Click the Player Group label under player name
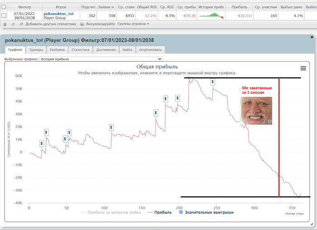The height and width of the screenshot is (230, 317). tap(55, 18)
